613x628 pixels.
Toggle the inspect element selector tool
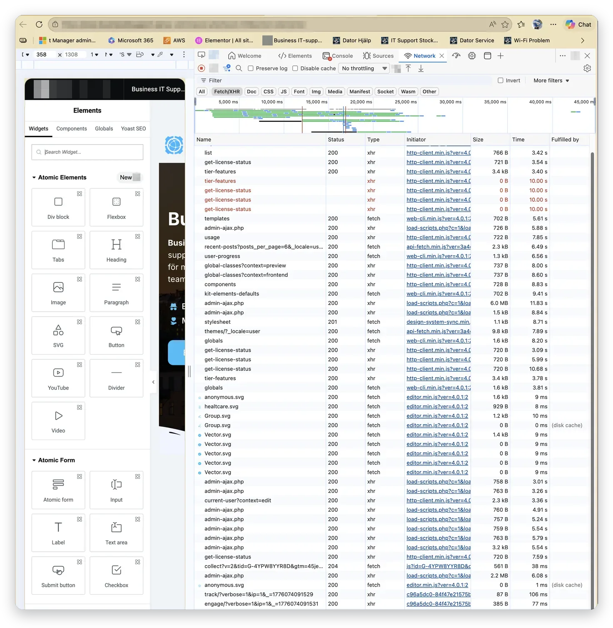[202, 55]
